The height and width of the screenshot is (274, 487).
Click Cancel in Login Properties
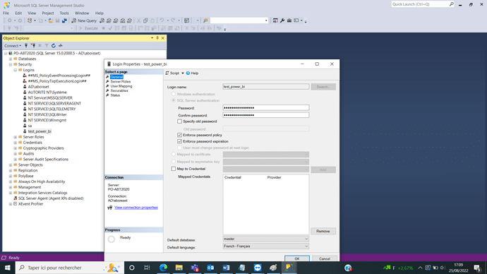324,258
